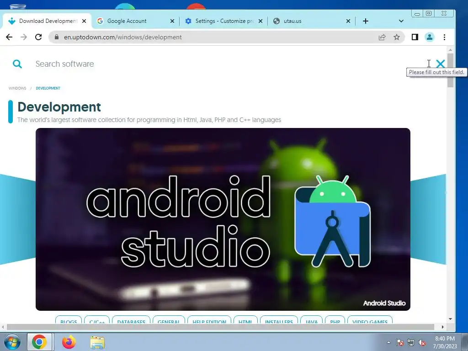The height and width of the screenshot is (351, 468).
Task: Click the address bar URL
Action: (122, 37)
